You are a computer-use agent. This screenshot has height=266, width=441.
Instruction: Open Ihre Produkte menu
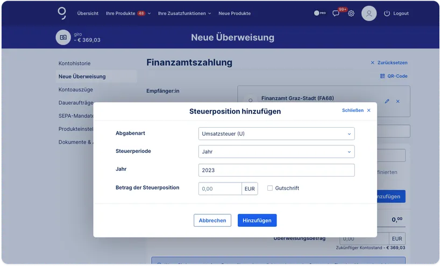[120, 13]
